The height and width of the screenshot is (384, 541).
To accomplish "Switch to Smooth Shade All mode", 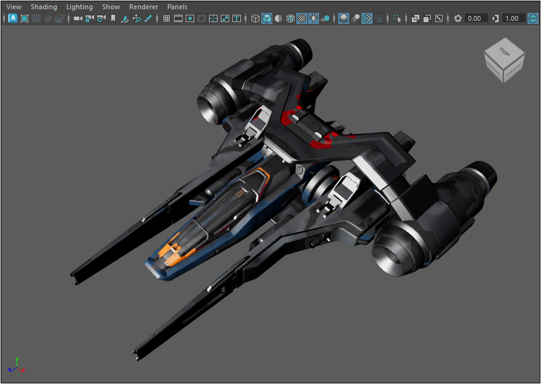I will [x=267, y=18].
